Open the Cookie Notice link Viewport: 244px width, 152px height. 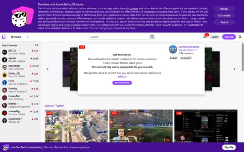click(50, 25)
